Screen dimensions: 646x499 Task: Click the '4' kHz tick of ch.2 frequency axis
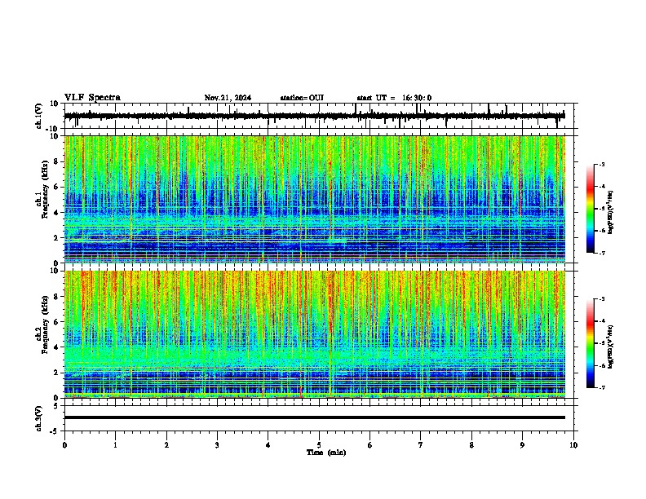(x=56, y=347)
